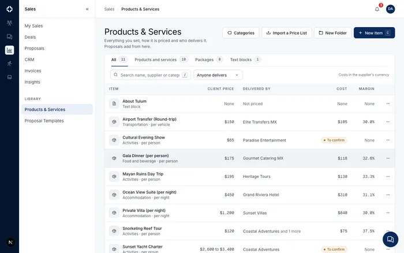Viewport: 404px width, 253px height.
Task: Click Import a Price List button
Action: 286,33
